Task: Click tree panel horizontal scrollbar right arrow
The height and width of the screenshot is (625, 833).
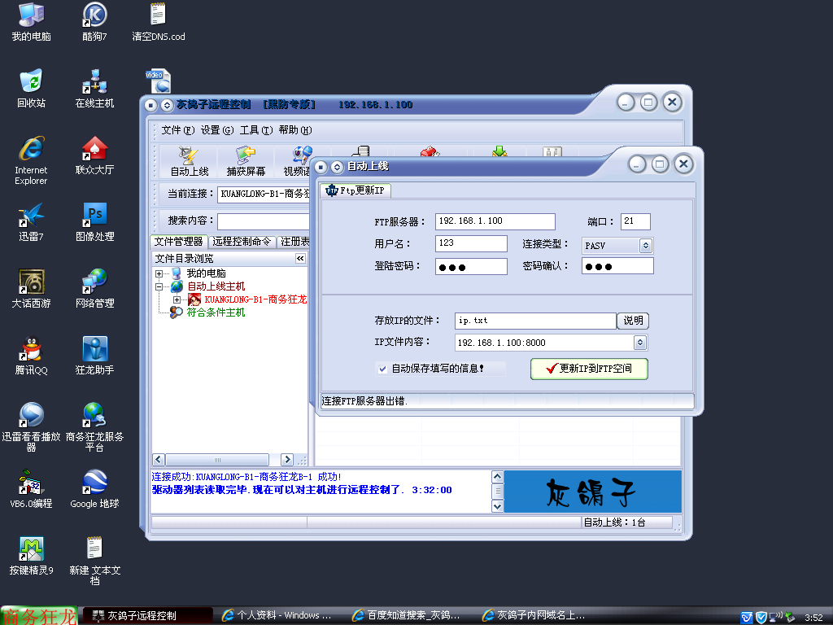Action: click(287, 460)
